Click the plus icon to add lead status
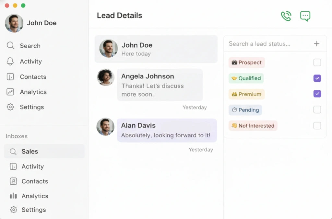The width and height of the screenshot is (332, 219). [x=316, y=44]
